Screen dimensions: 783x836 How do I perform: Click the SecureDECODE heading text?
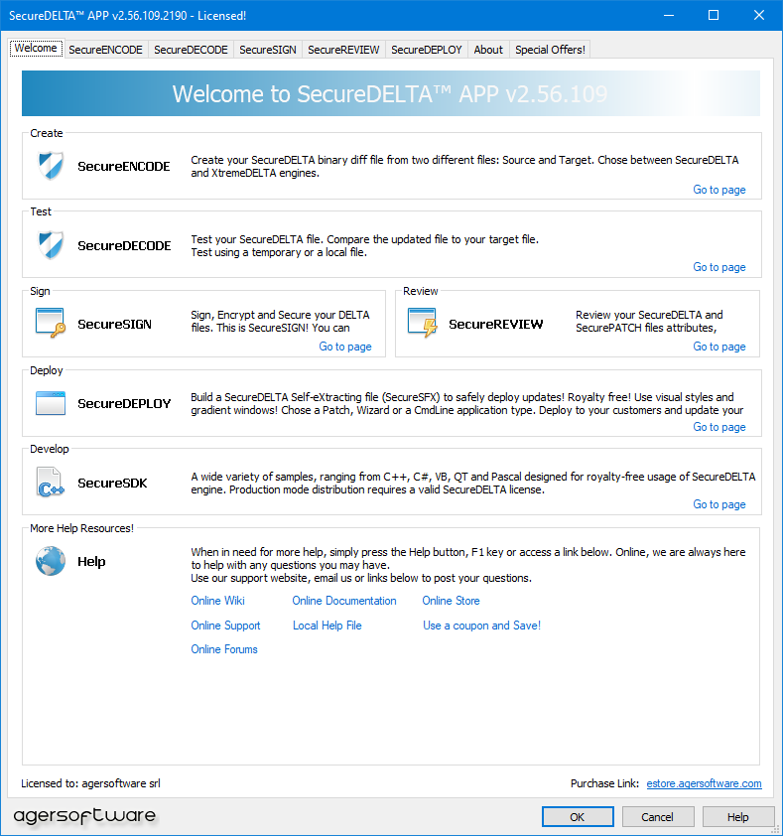(124, 246)
